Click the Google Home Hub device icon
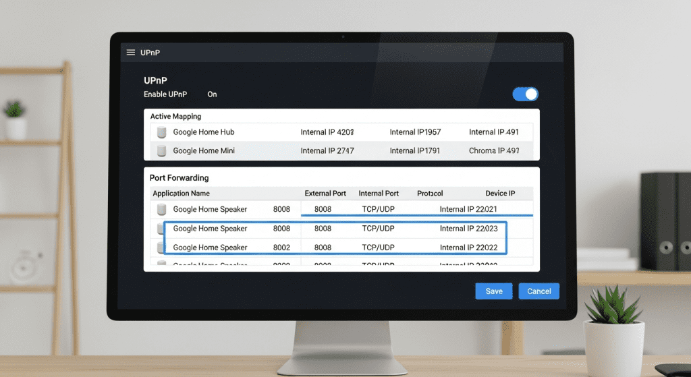Screen dimensions: 691x377 coord(162,132)
